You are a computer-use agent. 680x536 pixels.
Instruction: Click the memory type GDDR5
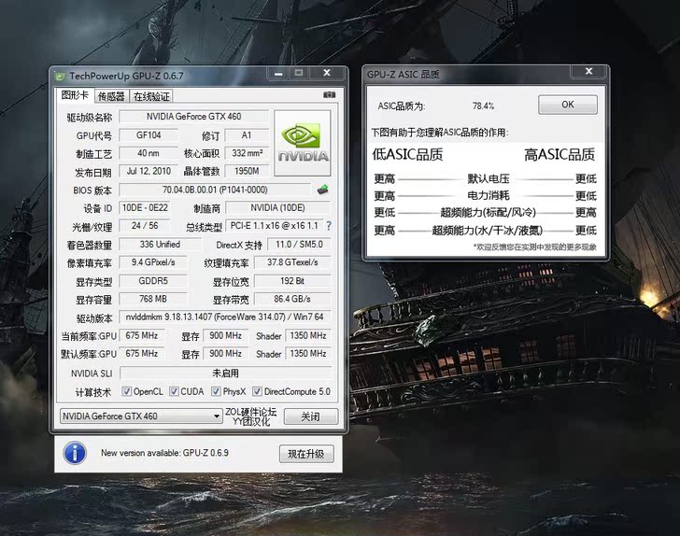(153, 281)
